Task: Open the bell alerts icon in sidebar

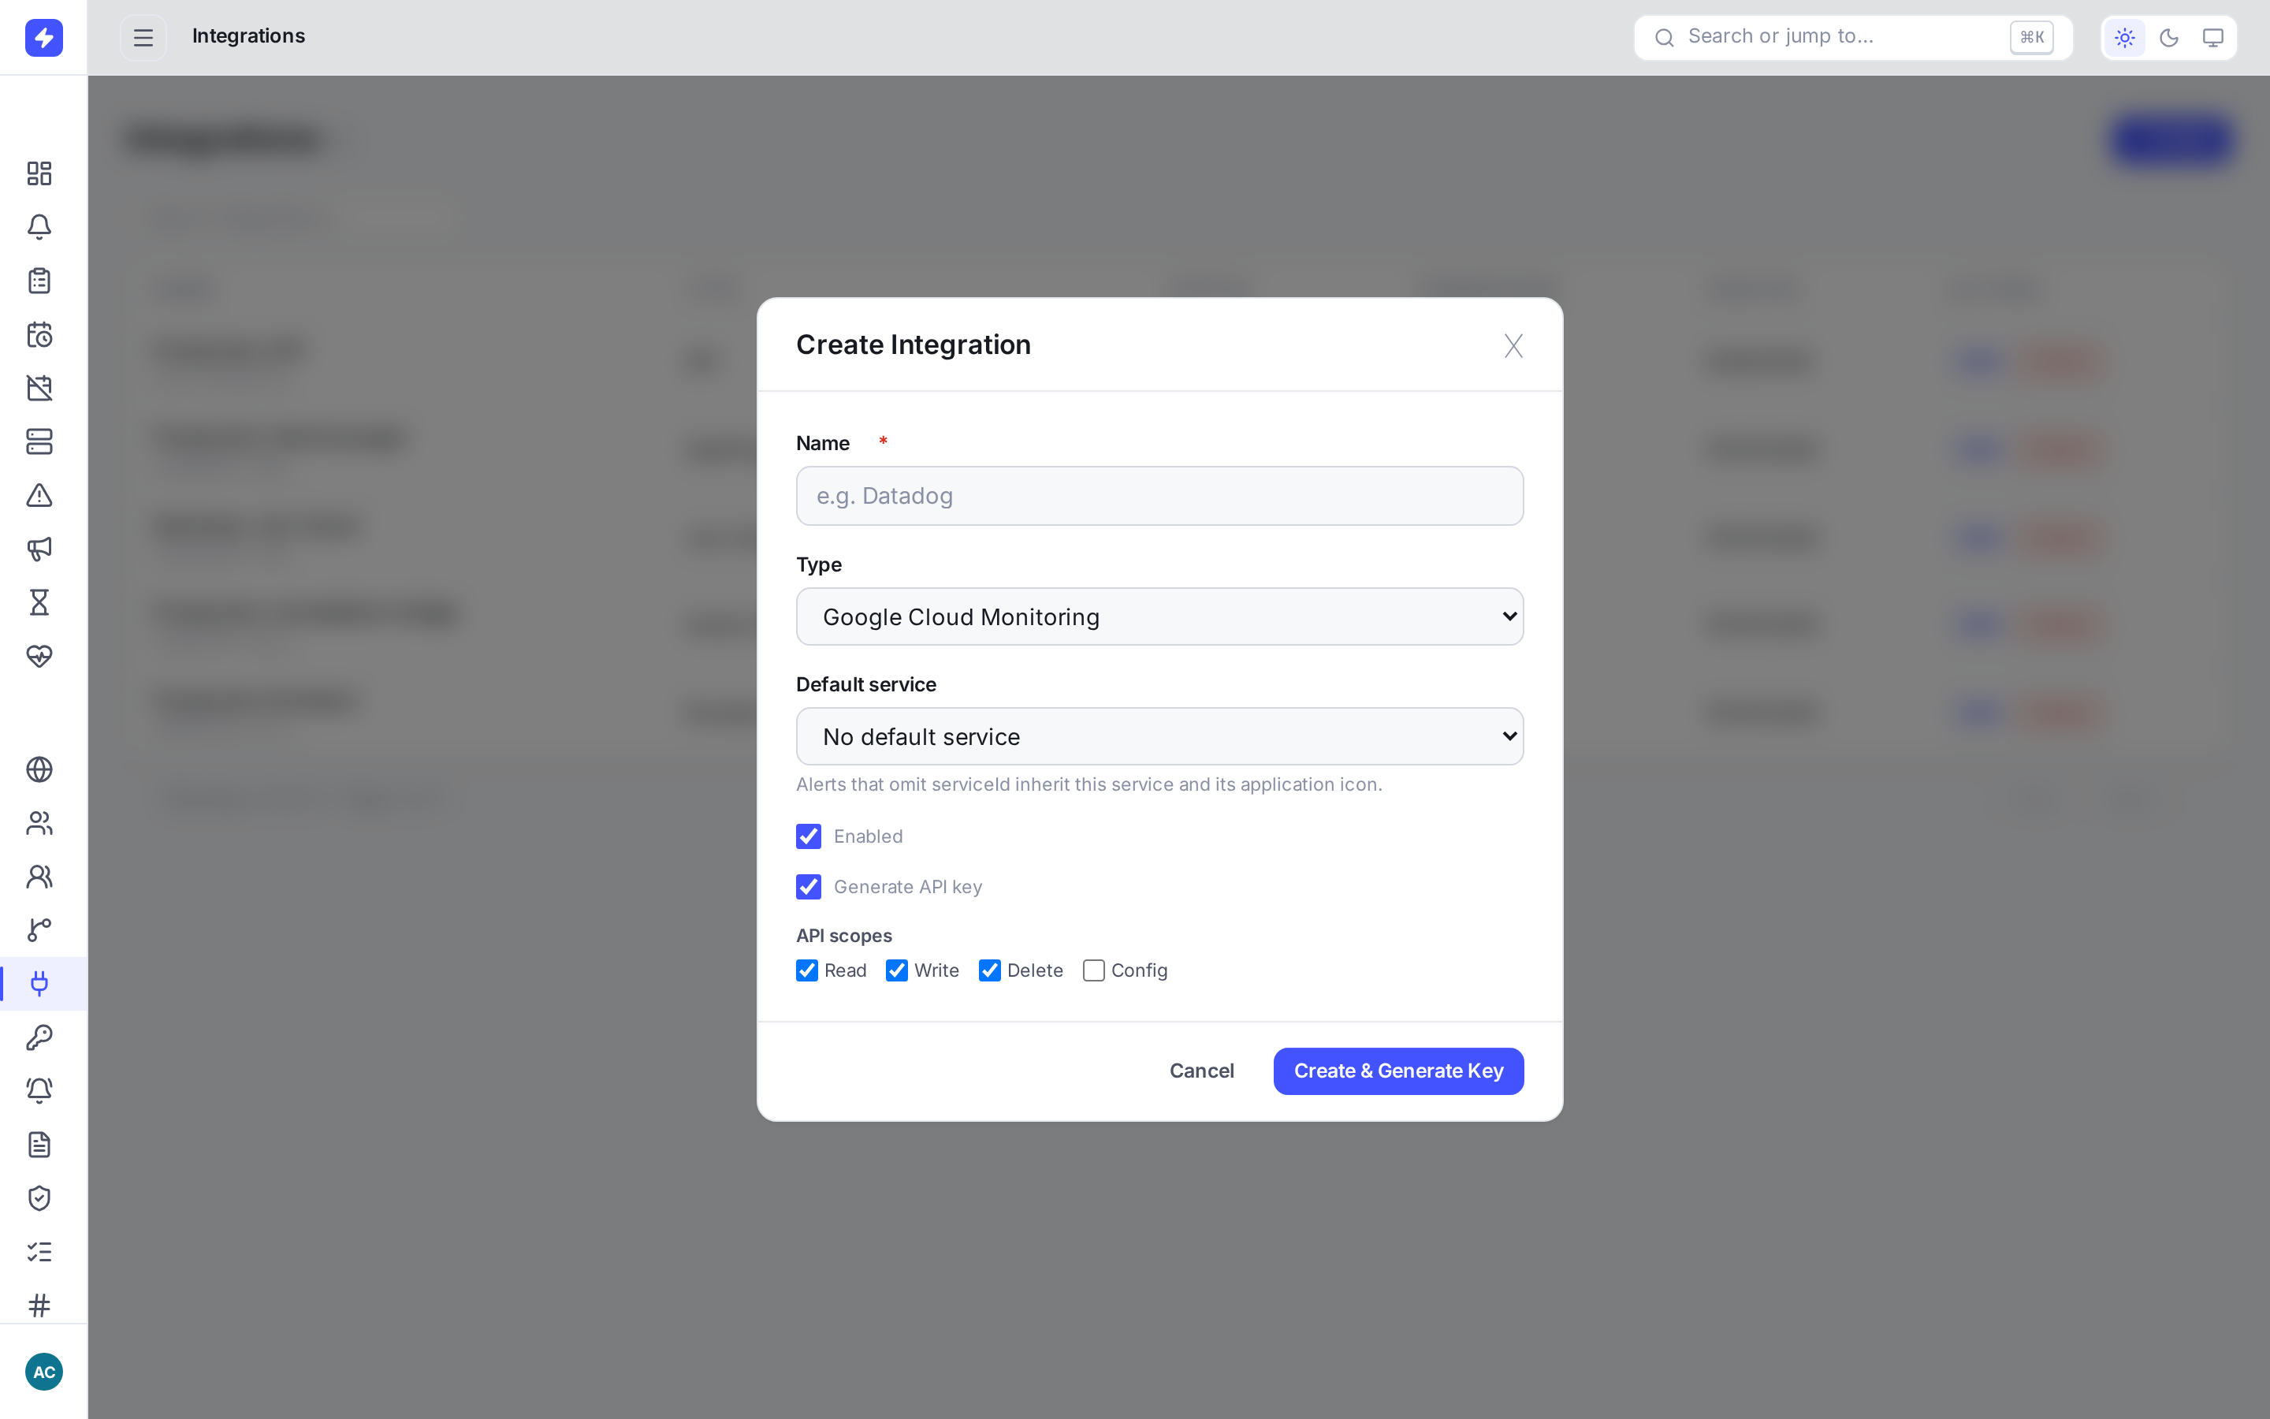Action: [39, 227]
